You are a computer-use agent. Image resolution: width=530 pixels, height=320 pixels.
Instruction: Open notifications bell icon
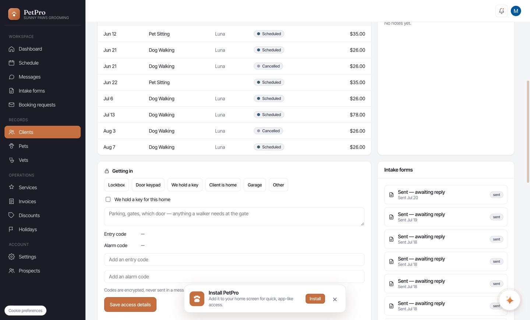(501, 11)
